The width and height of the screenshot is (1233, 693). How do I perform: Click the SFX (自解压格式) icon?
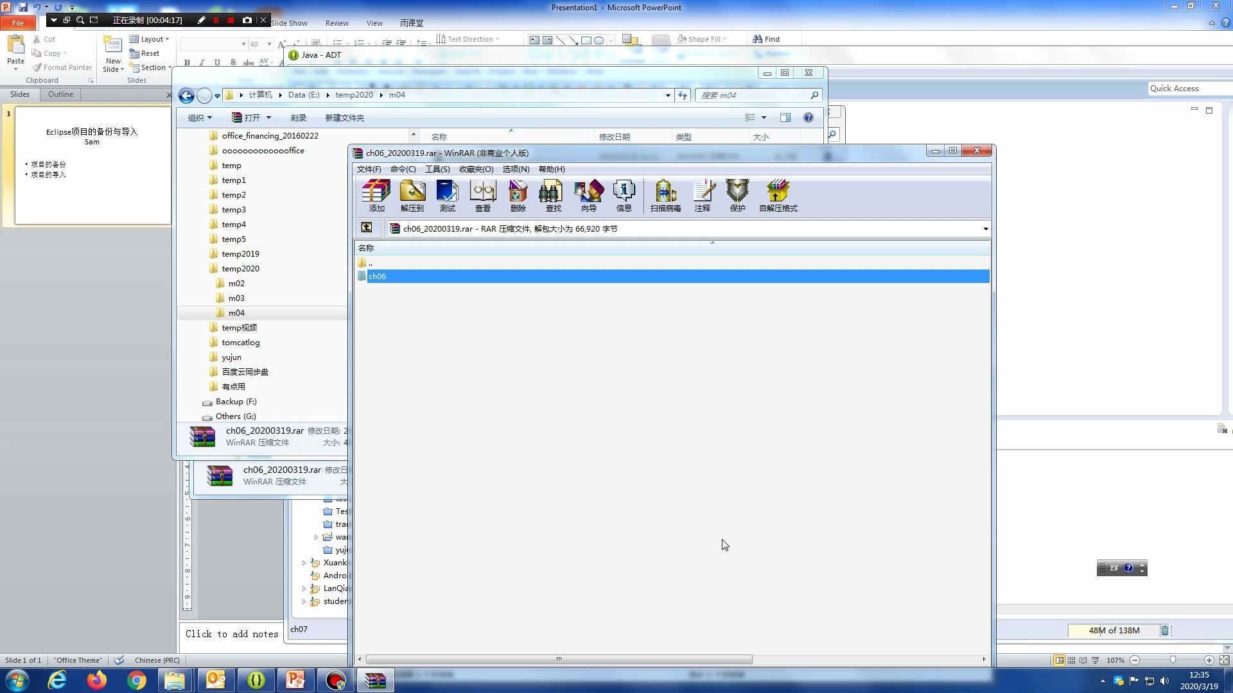tap(778, 196)
